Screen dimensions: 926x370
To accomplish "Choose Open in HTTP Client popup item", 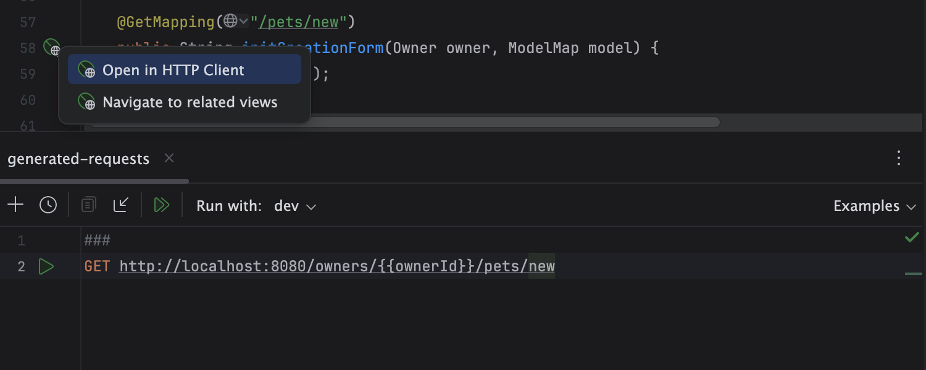I will [185, 70].
